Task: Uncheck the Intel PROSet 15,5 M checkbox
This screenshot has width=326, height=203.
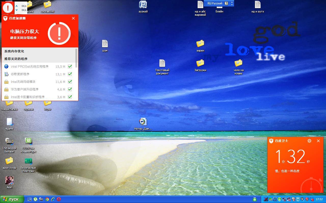Action: pos(70,66)
